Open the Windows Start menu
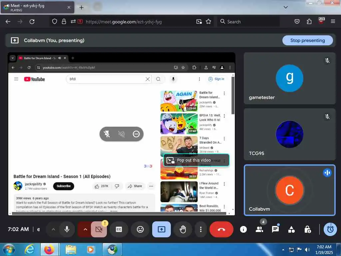This screenshot has height=256, width=341. tap(9, 249)
